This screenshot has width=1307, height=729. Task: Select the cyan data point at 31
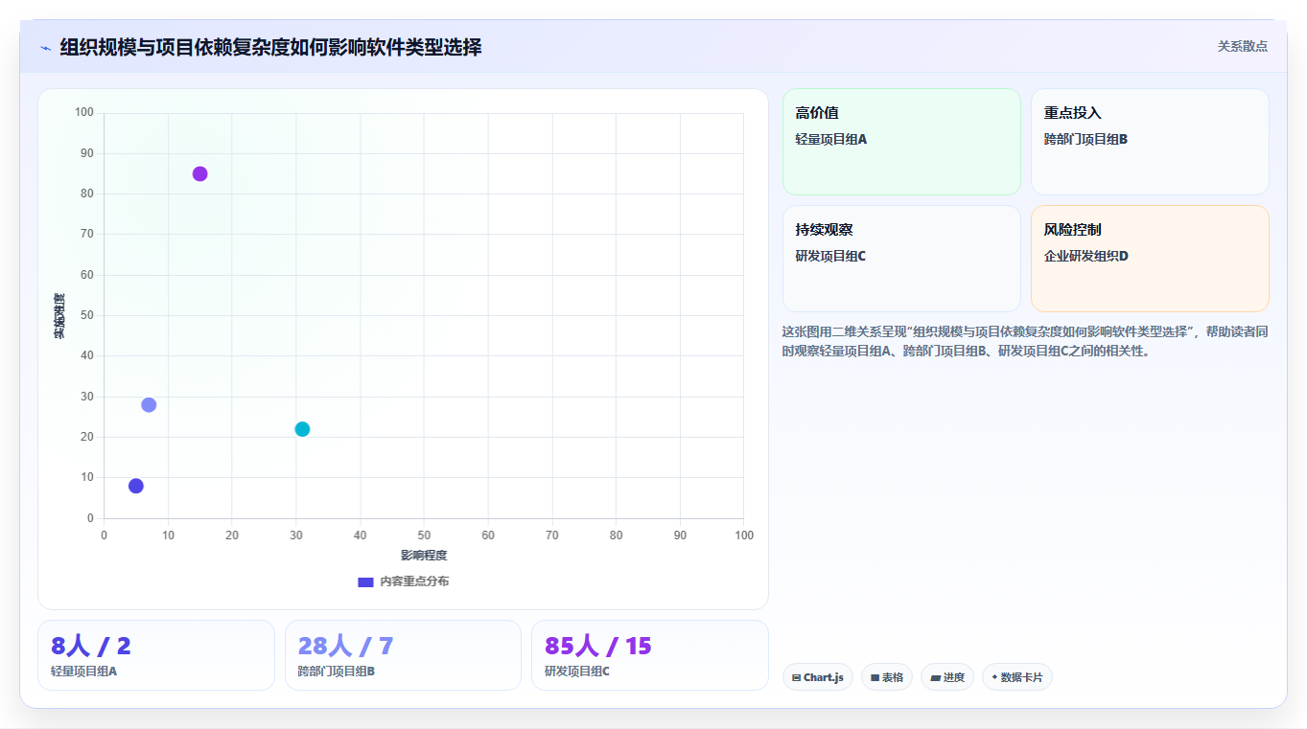point(302,429)
